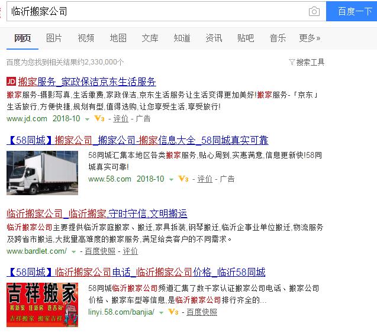
Task: Click the white moving truck thumbnail
Action: pyautogui.click(x=43, y=173)
